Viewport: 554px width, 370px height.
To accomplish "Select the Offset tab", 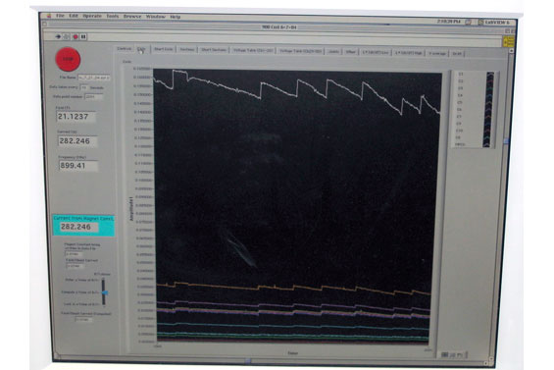I will click(350, 52).
